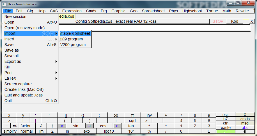Image resolution: width=257 pixels, height=136 pixels.
Task: Click the paste key
Action: [226, 128]
